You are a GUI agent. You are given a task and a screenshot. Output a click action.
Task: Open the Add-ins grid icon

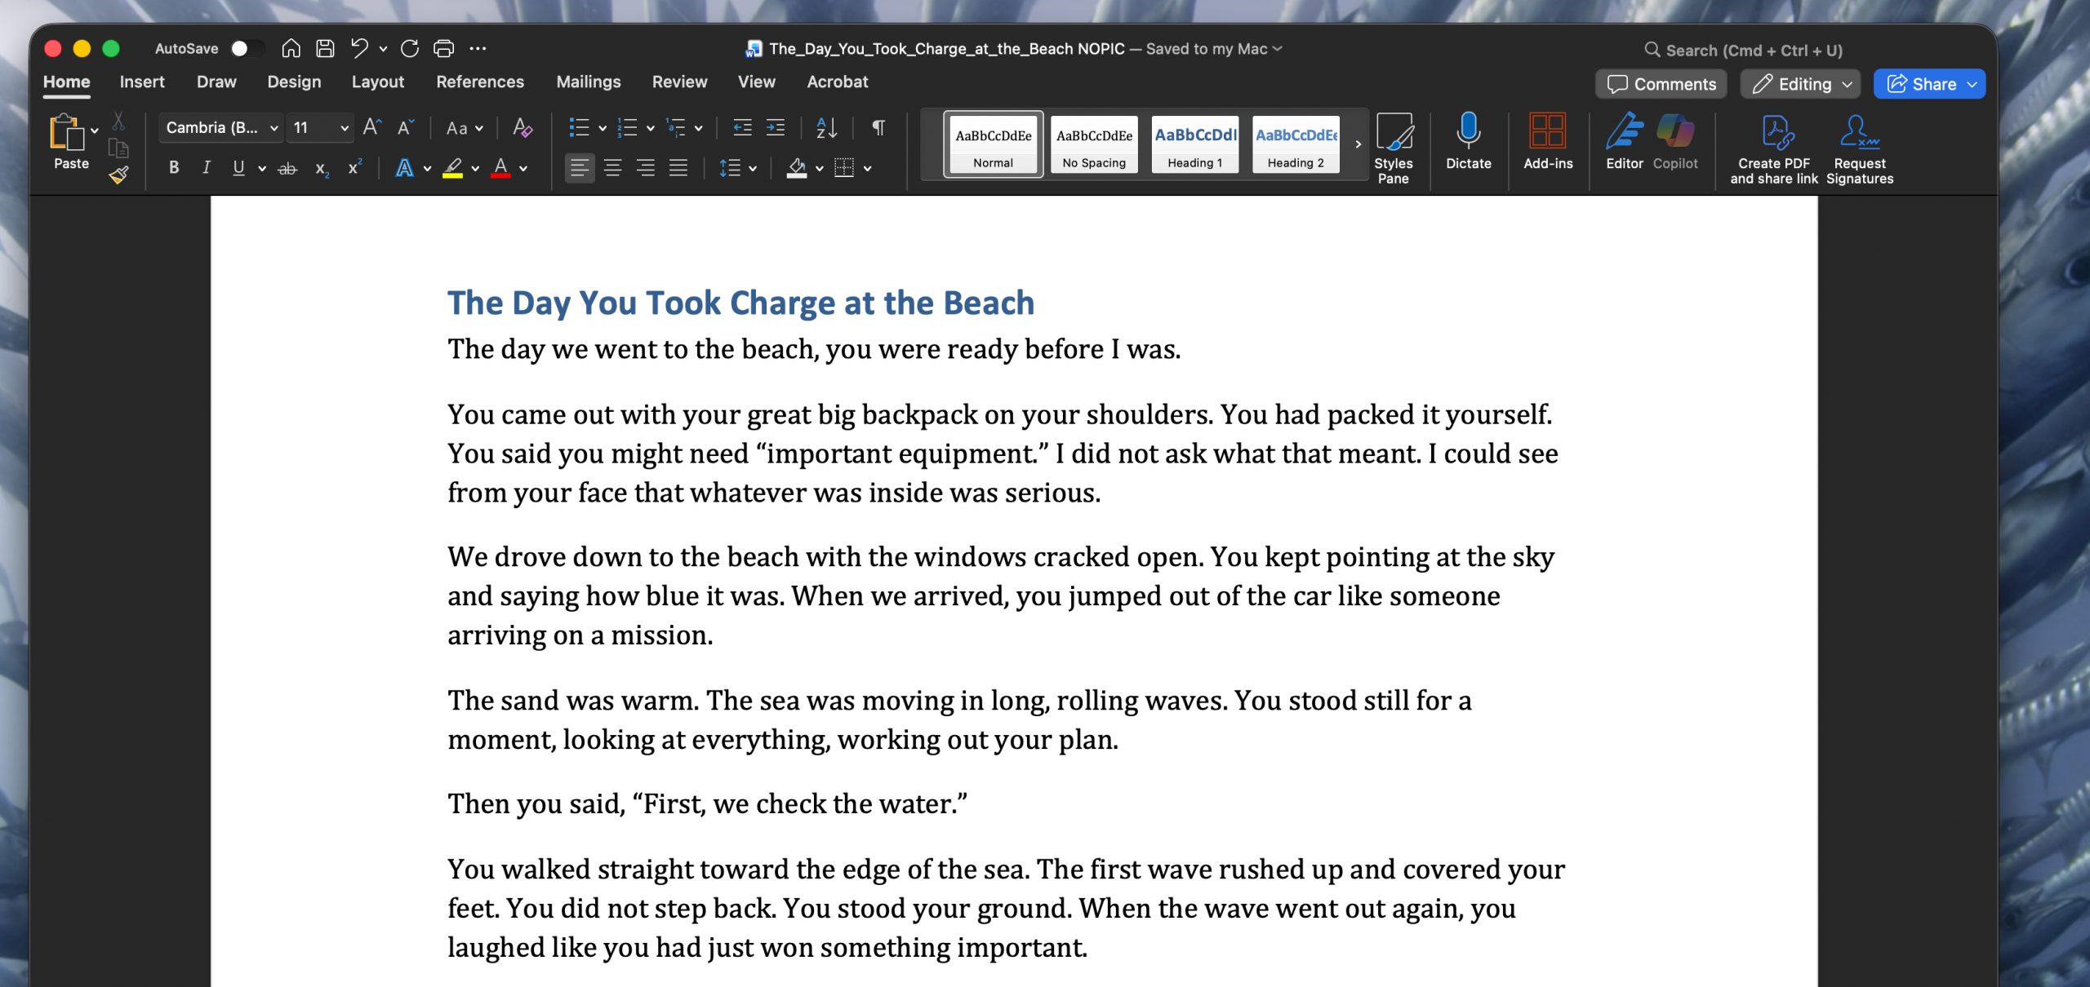click(1547, 132)
